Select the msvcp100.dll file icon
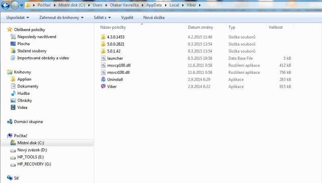322x183 pixels. click(x=103, y=65)
